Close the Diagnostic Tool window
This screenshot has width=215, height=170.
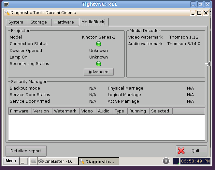[x=206, y=13]
